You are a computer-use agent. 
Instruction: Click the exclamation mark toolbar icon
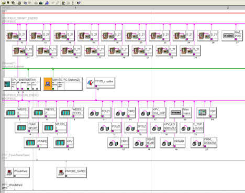73,3
